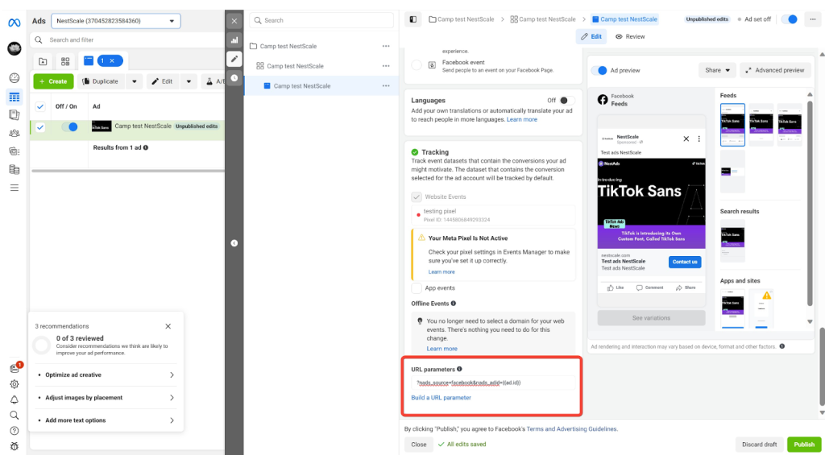Open the help question mark icon
This screenshot has width=825, height=455.
tap(15, 431)
